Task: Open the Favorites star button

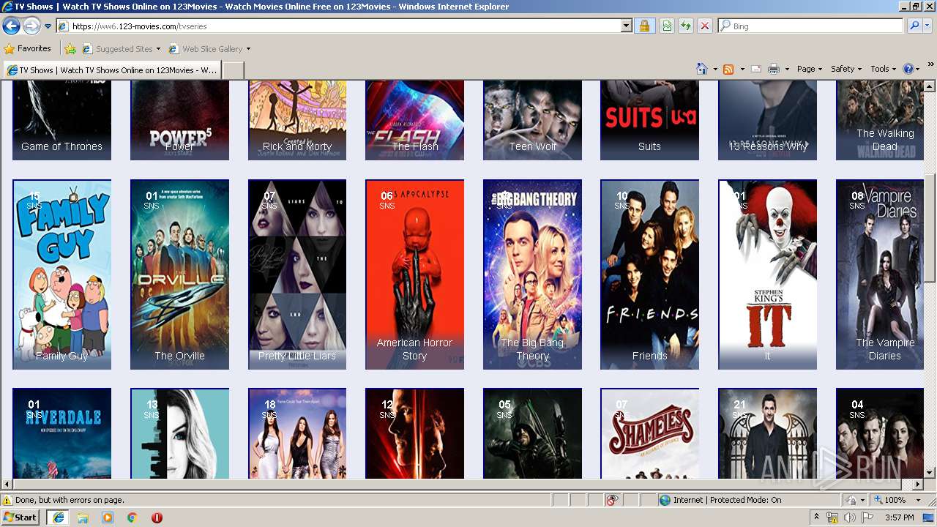Action: (28, 49)
